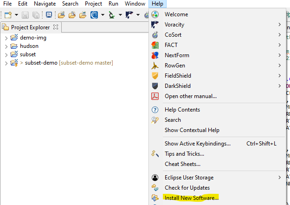Open the Run menu
The width and height of the screenshot is (290, 205).
coord(113,4)
